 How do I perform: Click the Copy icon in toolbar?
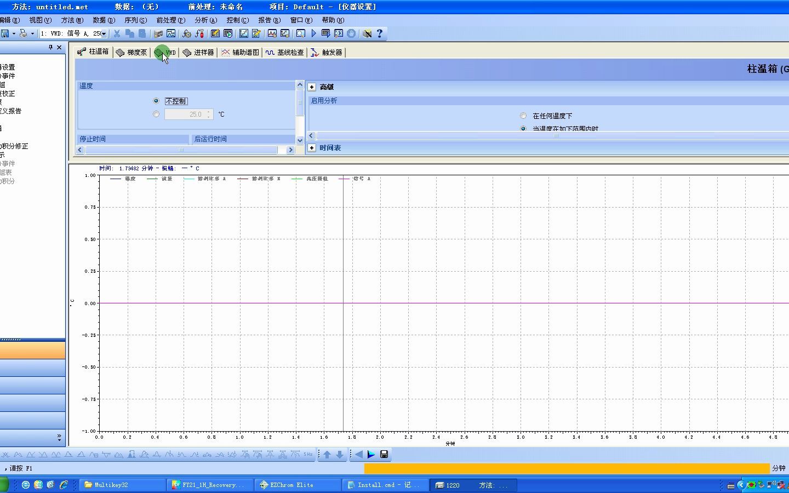point(129,33)
